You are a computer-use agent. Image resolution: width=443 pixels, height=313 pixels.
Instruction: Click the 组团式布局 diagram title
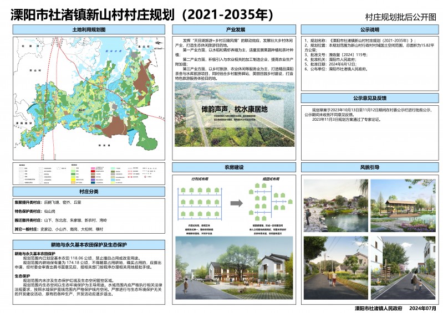coord(271,179)
